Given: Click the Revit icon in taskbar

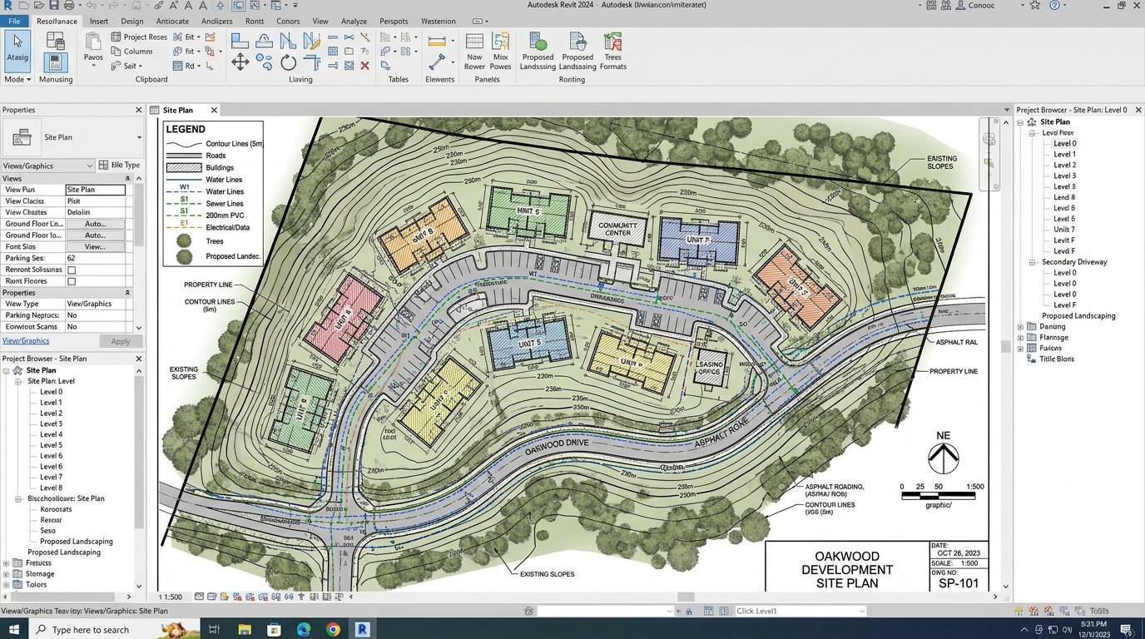Looking at the screenshot, I should pos(362,630).
